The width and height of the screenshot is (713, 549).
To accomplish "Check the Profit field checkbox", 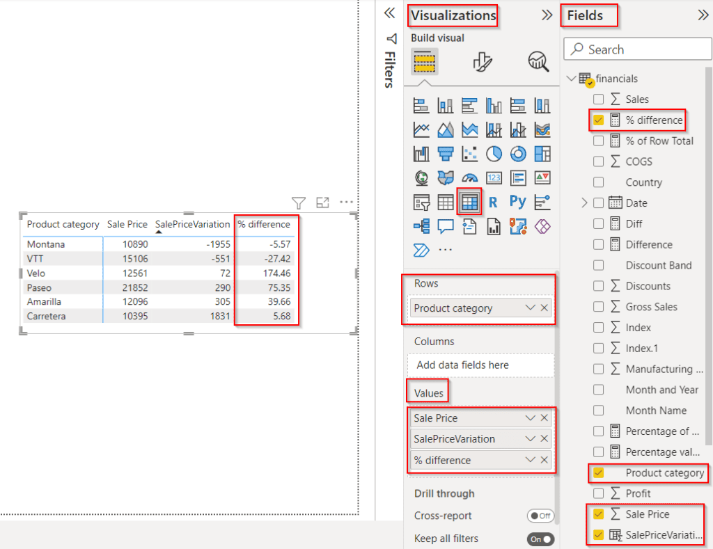I will point(598,493).
